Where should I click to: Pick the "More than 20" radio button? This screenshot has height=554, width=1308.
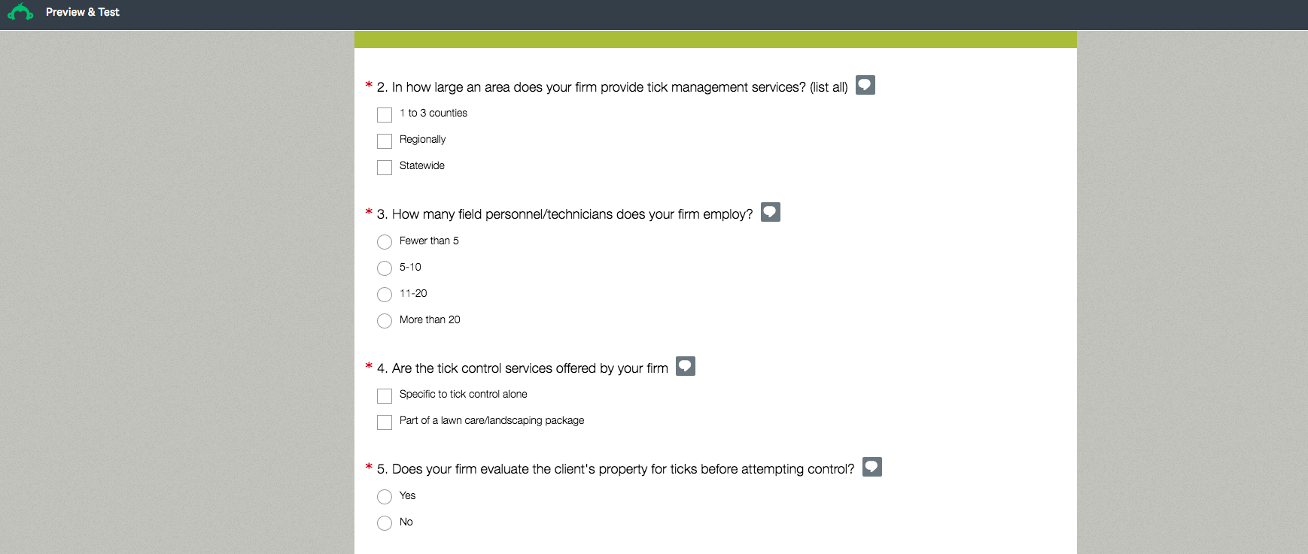(385, 321)
